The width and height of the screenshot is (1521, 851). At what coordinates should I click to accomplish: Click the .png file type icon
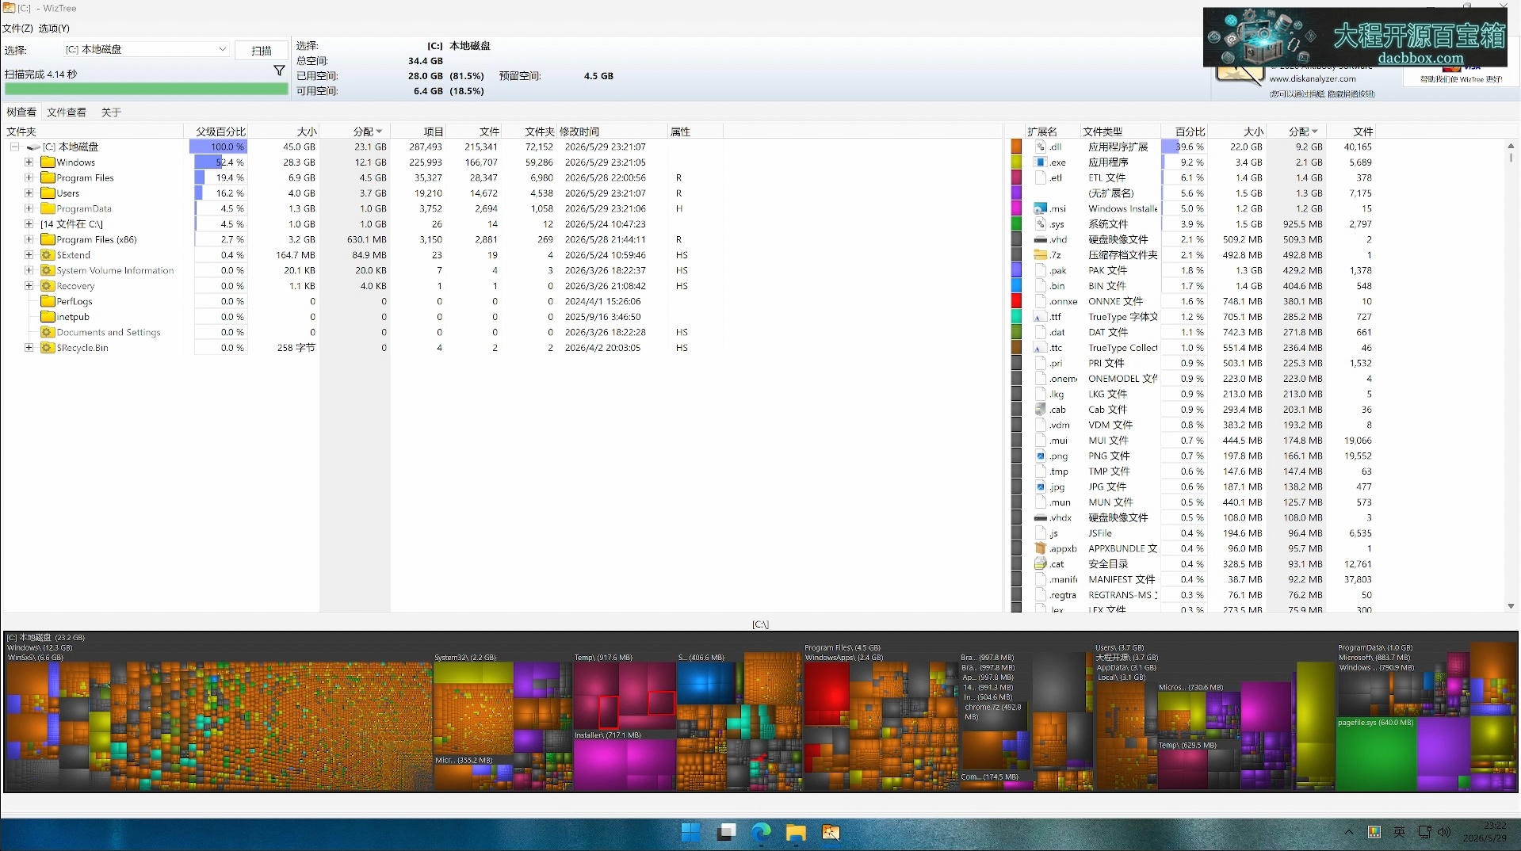point(1041,456)
